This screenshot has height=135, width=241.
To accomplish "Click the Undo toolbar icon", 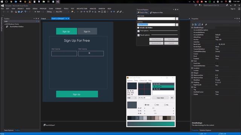I will (x=25, y=12).
